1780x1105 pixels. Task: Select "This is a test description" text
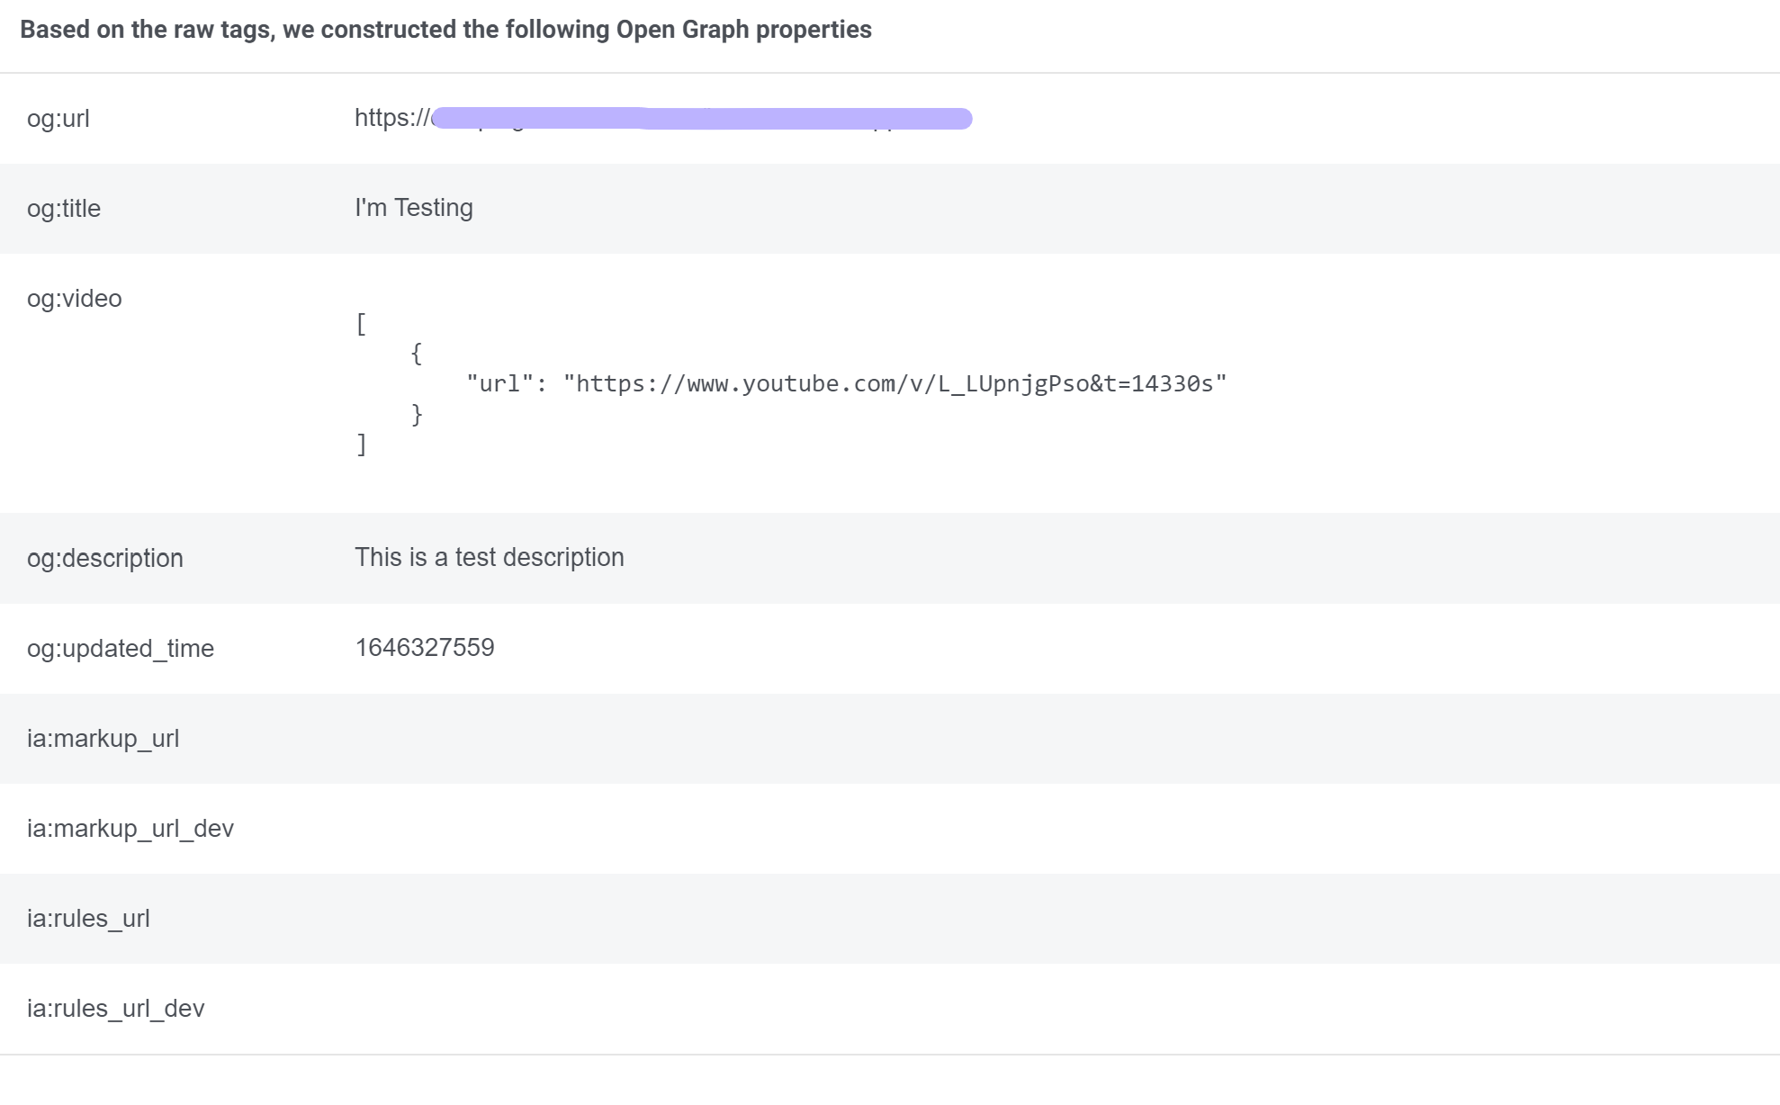coord(490,558)
